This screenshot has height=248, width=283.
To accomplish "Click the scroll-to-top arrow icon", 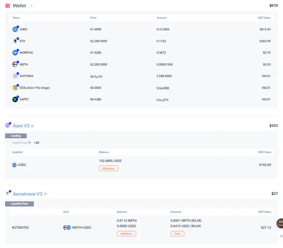I will [x=281, y=236].
